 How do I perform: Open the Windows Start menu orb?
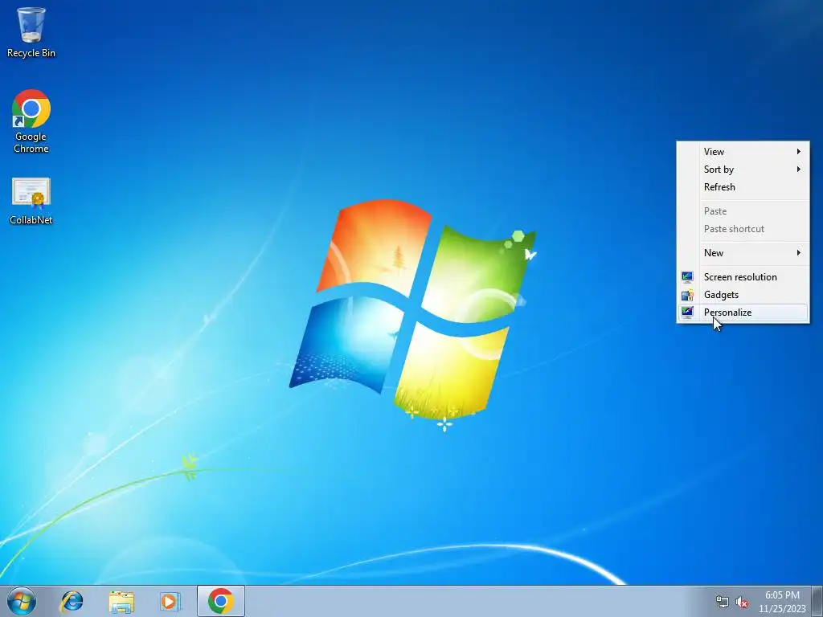click(x=22, y=601)
